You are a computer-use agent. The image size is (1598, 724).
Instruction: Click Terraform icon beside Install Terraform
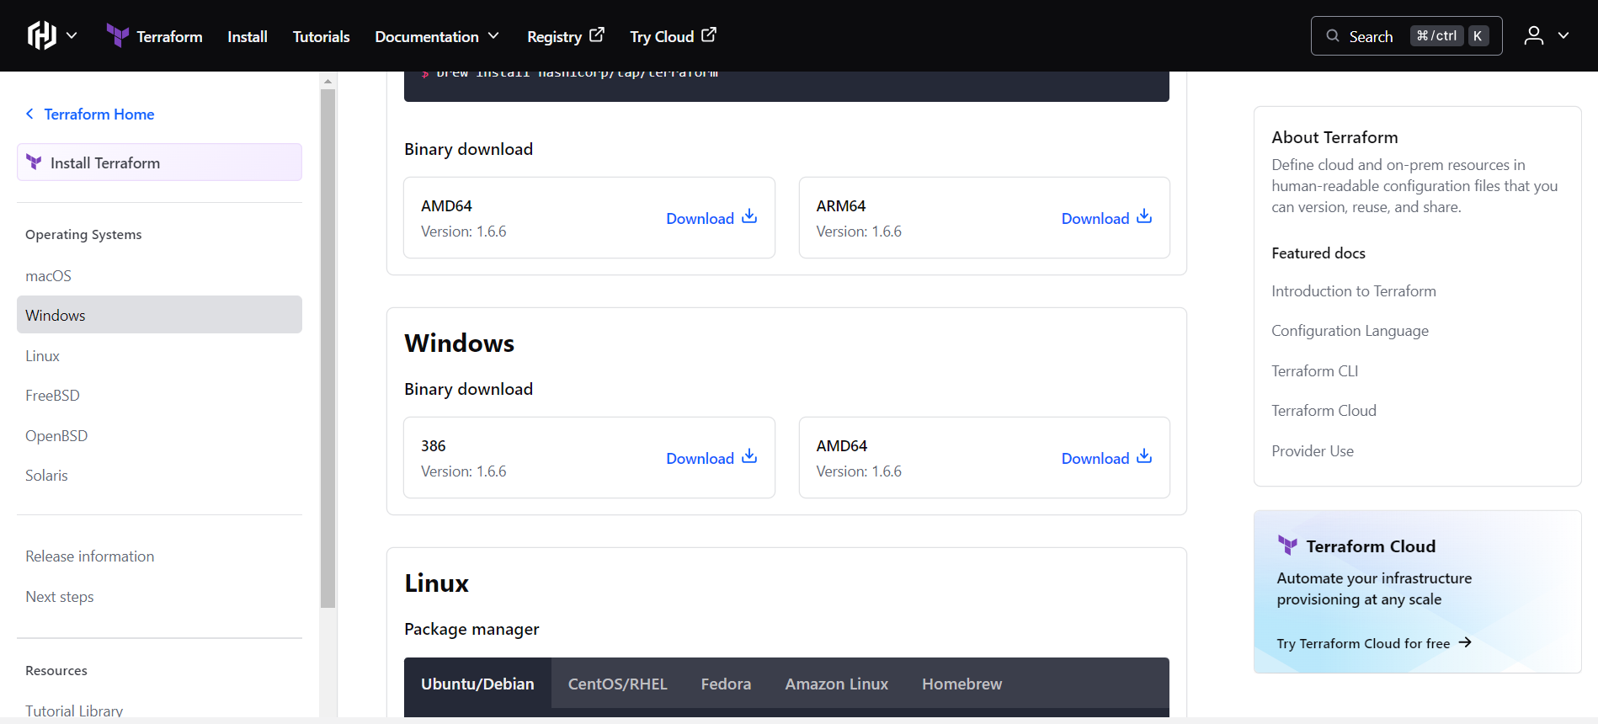click(x=34, y=162)
